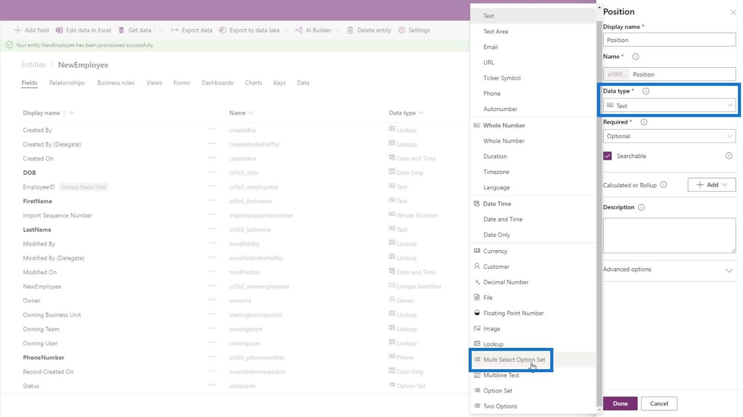Open the Add calculated or rollup dropdown
This screenshot has width=743, height=417.
tap(711, 185)
